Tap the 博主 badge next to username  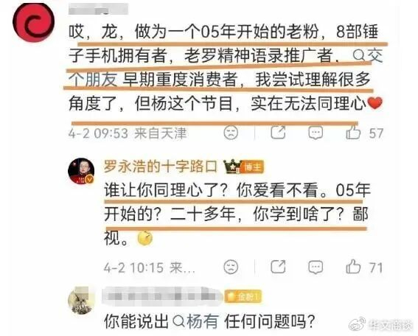[x=253, y=167]
